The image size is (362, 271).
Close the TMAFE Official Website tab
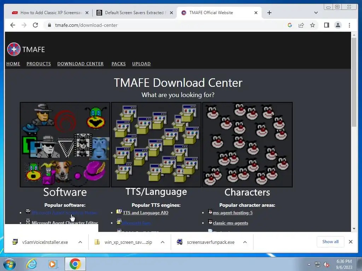[x=256, y=13]
